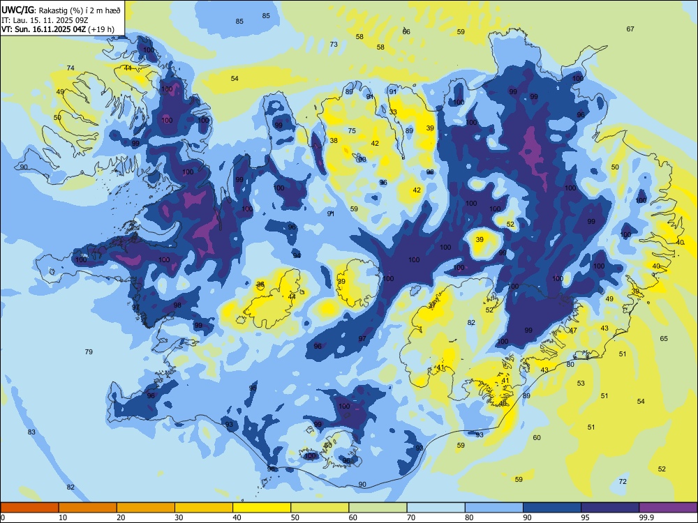This screenshot has height=523, width=698.
Task: Pick the light green 60–70 legend swatch
Action: 378,508
